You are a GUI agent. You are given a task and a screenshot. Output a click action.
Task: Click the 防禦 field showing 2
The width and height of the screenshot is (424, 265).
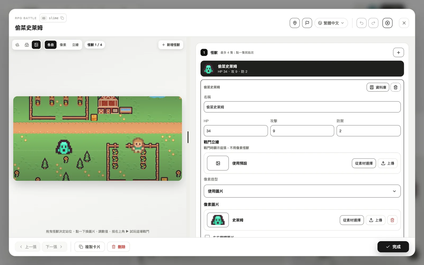pos(368,131)
